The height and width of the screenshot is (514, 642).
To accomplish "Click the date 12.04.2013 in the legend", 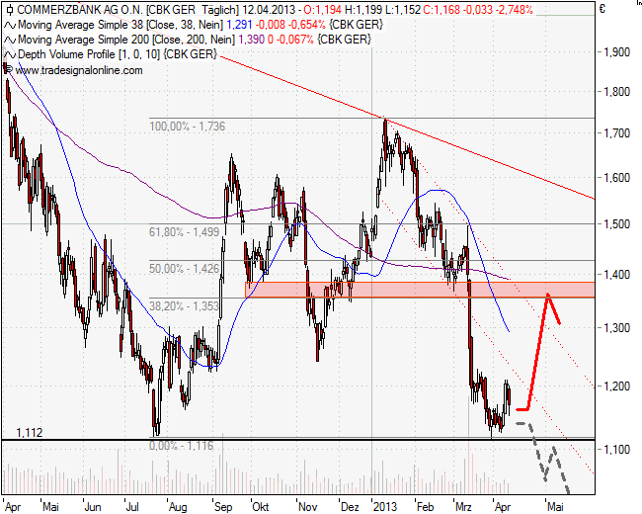I will click(269, 10).
